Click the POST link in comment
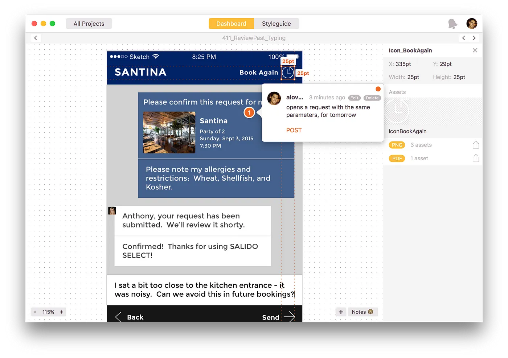Screen dimensions: 508x358 [294, 130]
